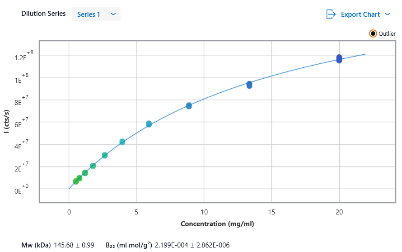The width and height of the screenshot is (402, 252).
Task: Pick the green data point near 1.8 mg/ml
Action: tap(93, 166)
